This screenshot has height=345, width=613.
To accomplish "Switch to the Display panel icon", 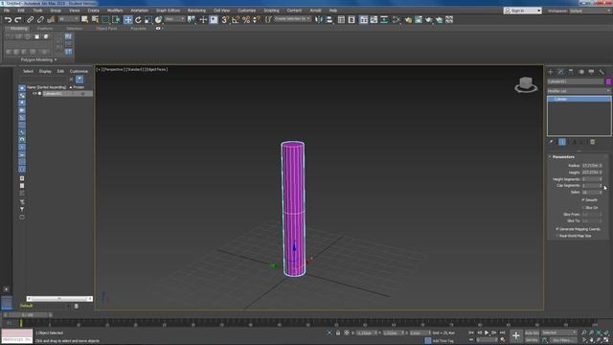I will coord(591,72).
